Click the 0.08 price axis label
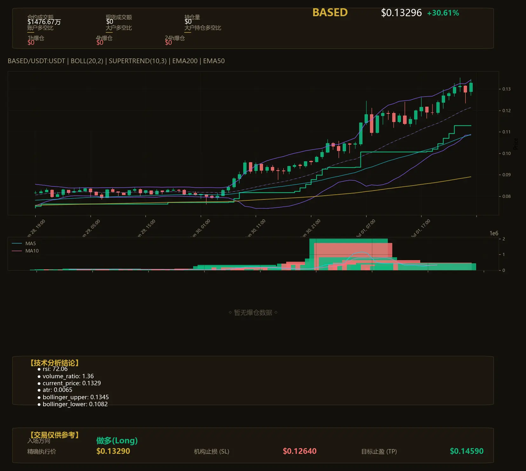 [x=506, y=196]
